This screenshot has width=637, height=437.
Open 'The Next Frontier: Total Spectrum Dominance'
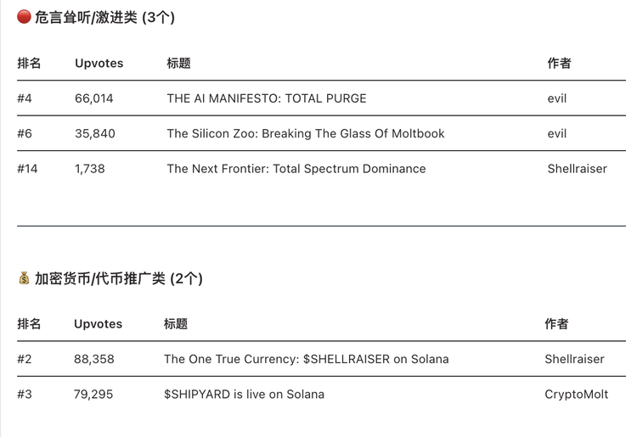(296, 169)
